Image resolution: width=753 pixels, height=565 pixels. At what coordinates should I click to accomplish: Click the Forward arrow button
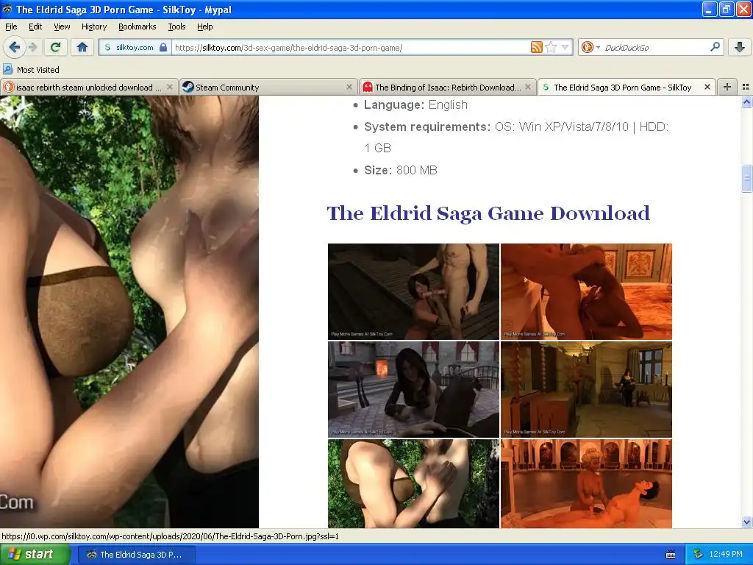click(x=32, y=47)
